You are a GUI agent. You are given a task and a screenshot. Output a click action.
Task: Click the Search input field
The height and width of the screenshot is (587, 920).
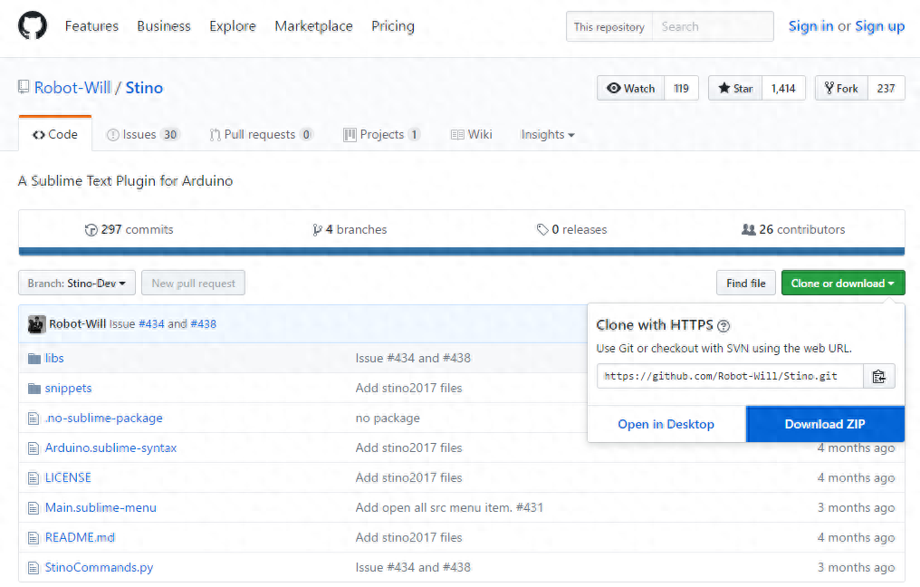pos(713,26)
